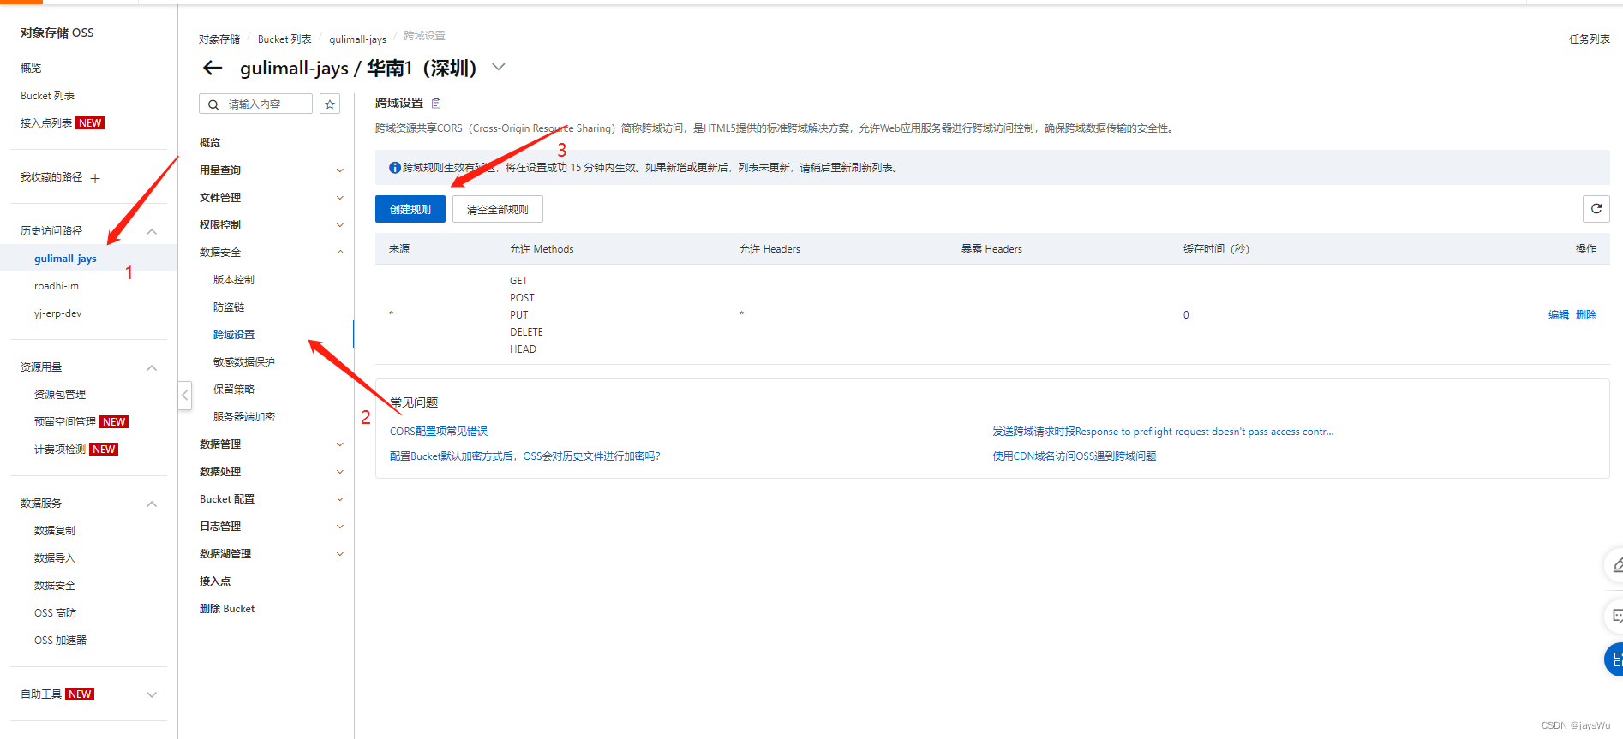This screenshot has width=1623, height=739.
Task: Collapse the 数据安全 menu section
Action: click(x=339, y=253)
